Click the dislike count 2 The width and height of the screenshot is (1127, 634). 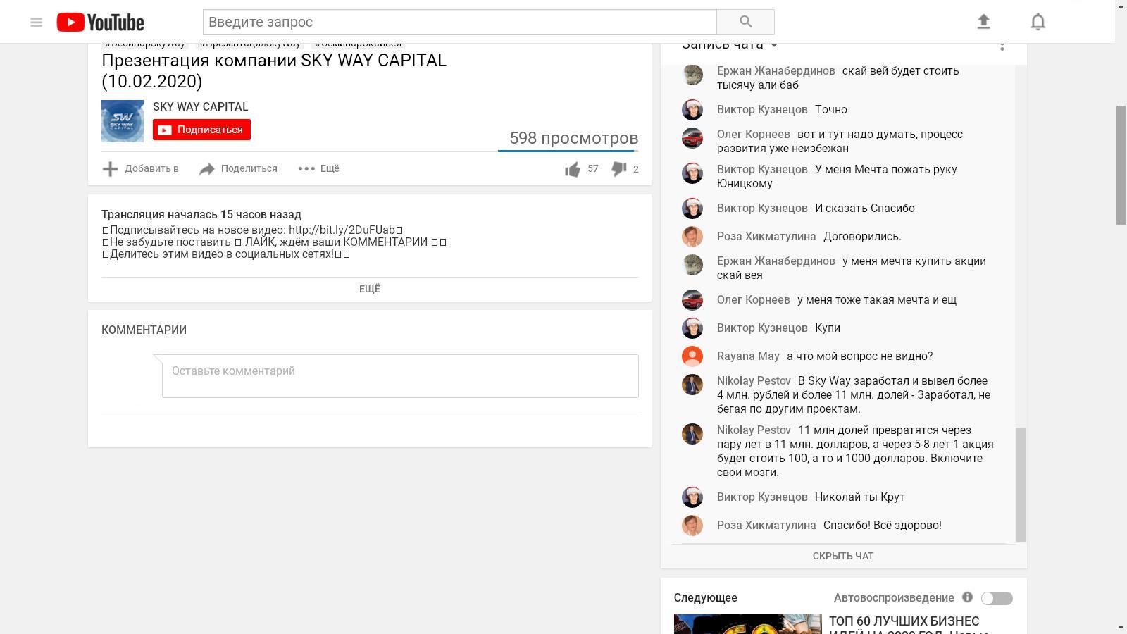tap(636, 169)
